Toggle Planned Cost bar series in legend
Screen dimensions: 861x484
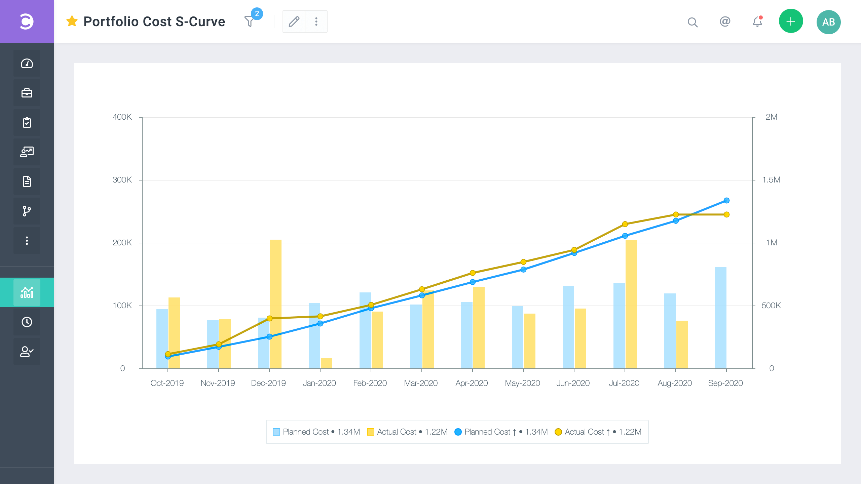click(276, 432)
